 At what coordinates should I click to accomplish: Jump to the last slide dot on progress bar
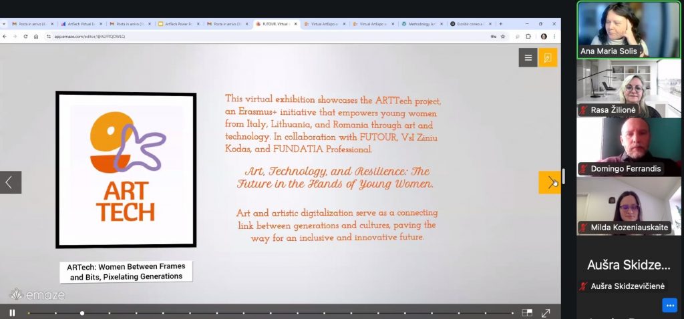pyautogui.click(x=513, y=313)
